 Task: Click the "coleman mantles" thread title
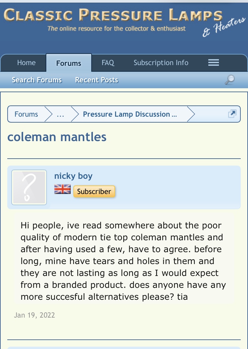click(57, 137)
